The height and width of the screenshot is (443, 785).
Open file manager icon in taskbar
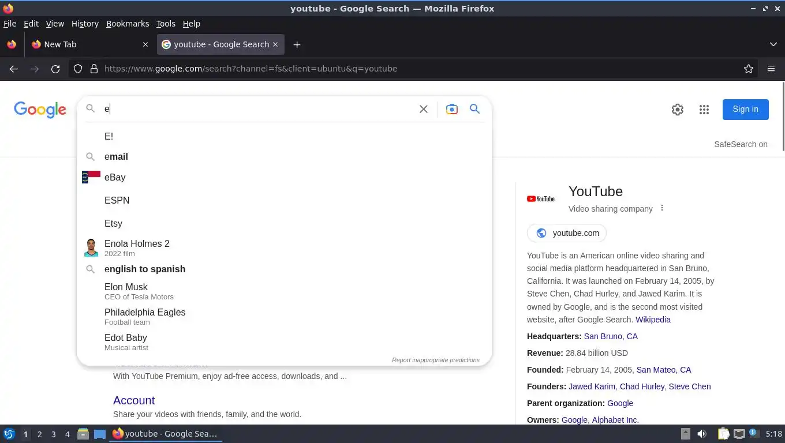click(x=83, y=434)
